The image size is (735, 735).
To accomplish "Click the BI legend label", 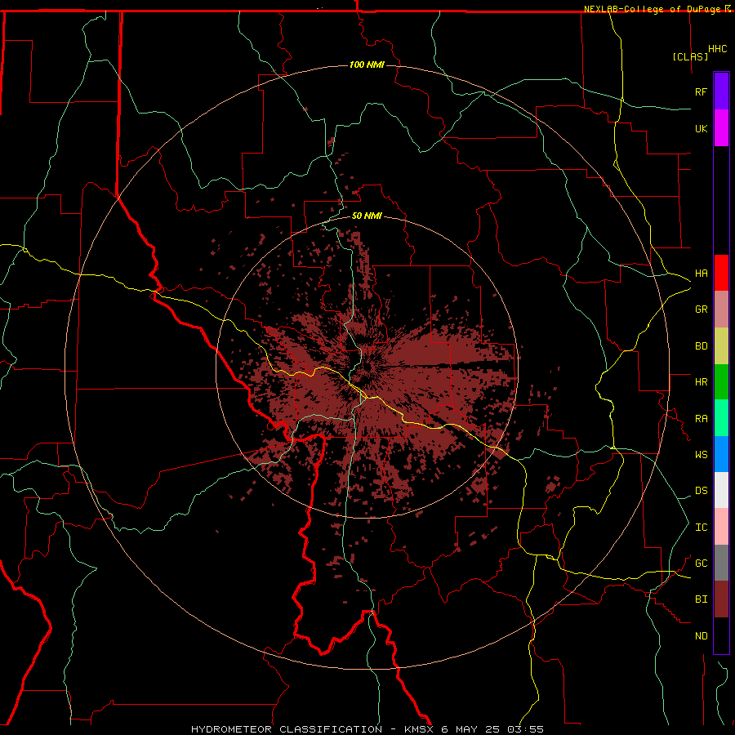I will (701, 599).
